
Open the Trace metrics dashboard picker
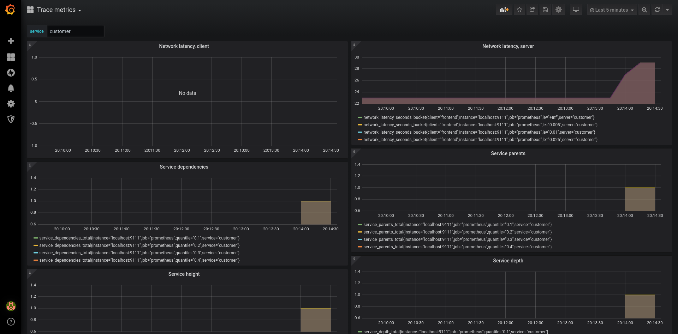59,10
